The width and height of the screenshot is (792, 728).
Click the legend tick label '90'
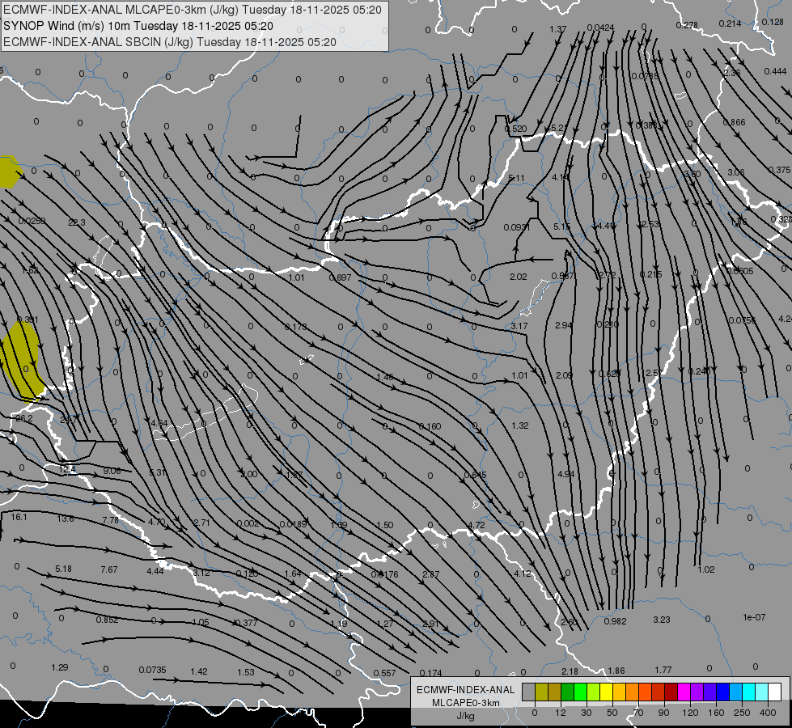(663, 713)
